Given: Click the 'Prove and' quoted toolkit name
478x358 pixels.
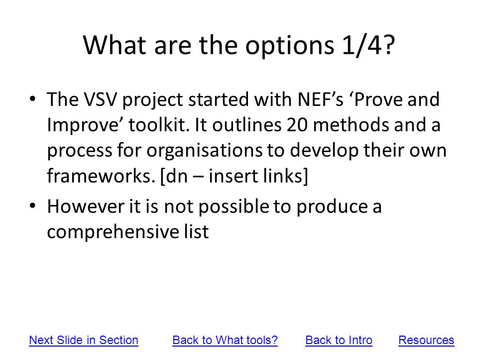Looking at the screenshot, I should point(397,99).
